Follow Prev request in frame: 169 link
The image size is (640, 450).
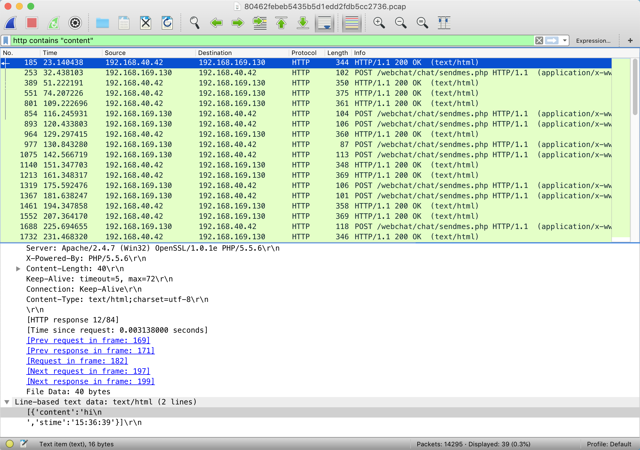pyautogui.click(x=88, y=340)
